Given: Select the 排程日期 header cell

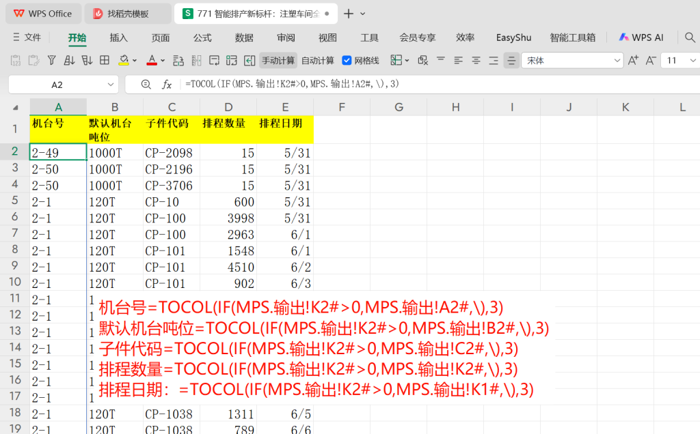Looking at the screenshot, I should tap(285, 130).
